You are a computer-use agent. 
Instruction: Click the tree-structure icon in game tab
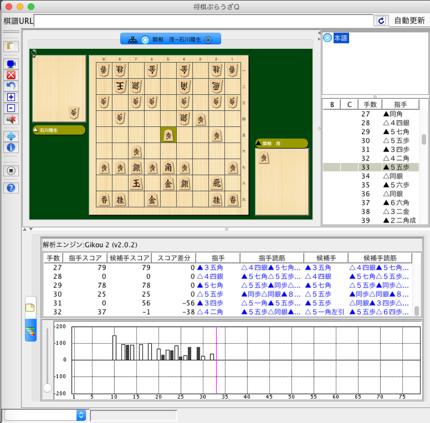[133, 40]
